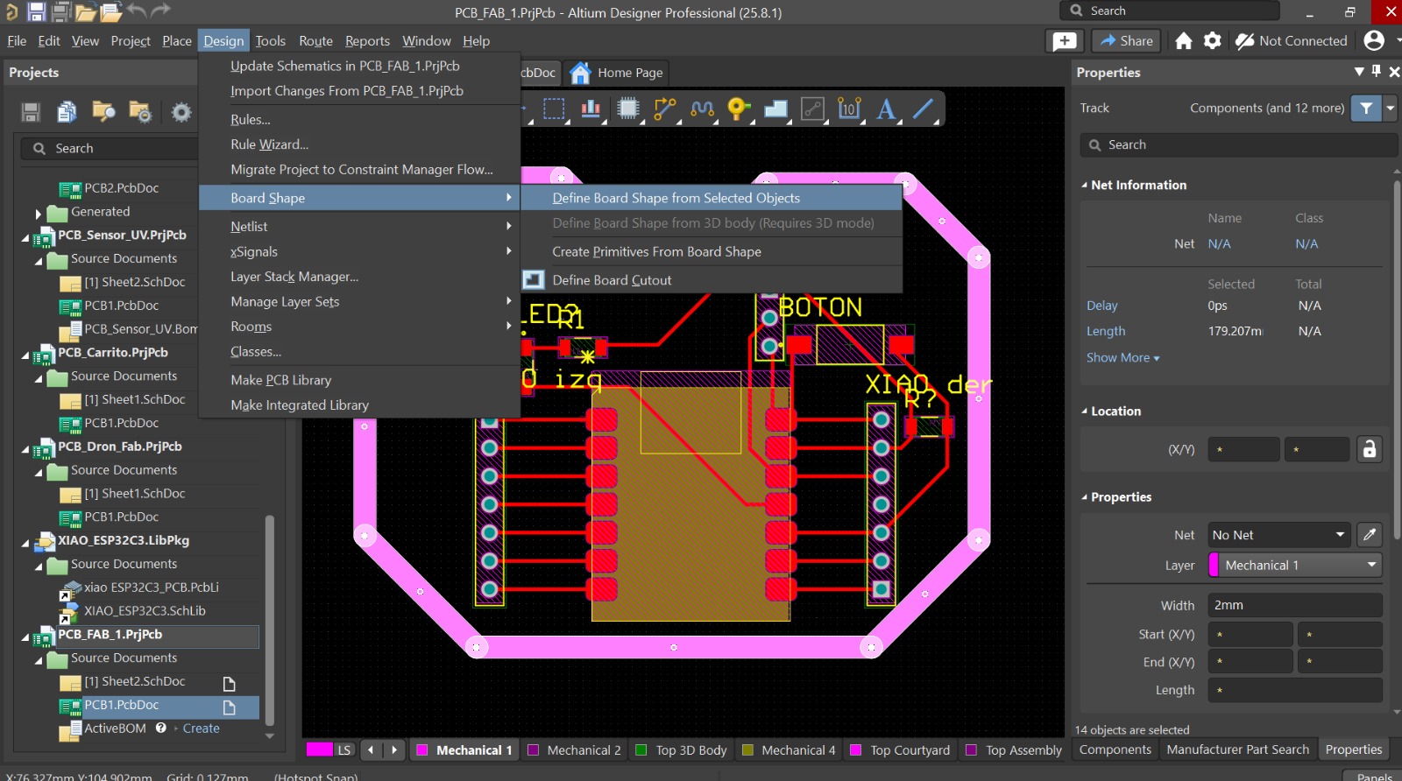Collapse the PCB_Carrito.PrjPcb project node
The width and height of the screenshot is (1402, 781).
25,354
